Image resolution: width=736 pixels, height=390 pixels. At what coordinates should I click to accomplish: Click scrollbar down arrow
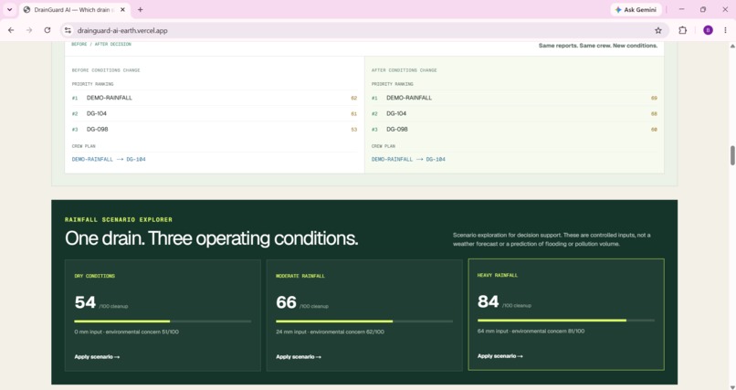pyautogui.click(x=732, y=386)
